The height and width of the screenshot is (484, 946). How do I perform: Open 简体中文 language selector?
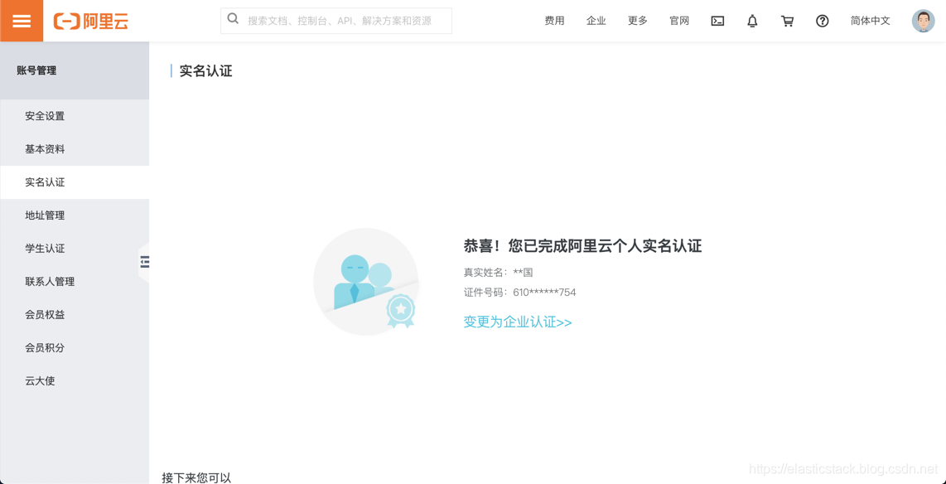[871, 21]
